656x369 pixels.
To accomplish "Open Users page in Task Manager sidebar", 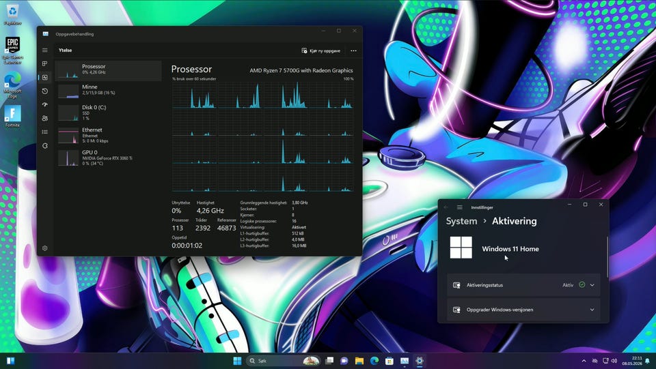I will pos(45,118).
